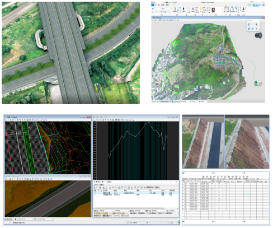Open the nested attachments dropdown in References dialog
273x228 pixels.
(x=143, y=213)
